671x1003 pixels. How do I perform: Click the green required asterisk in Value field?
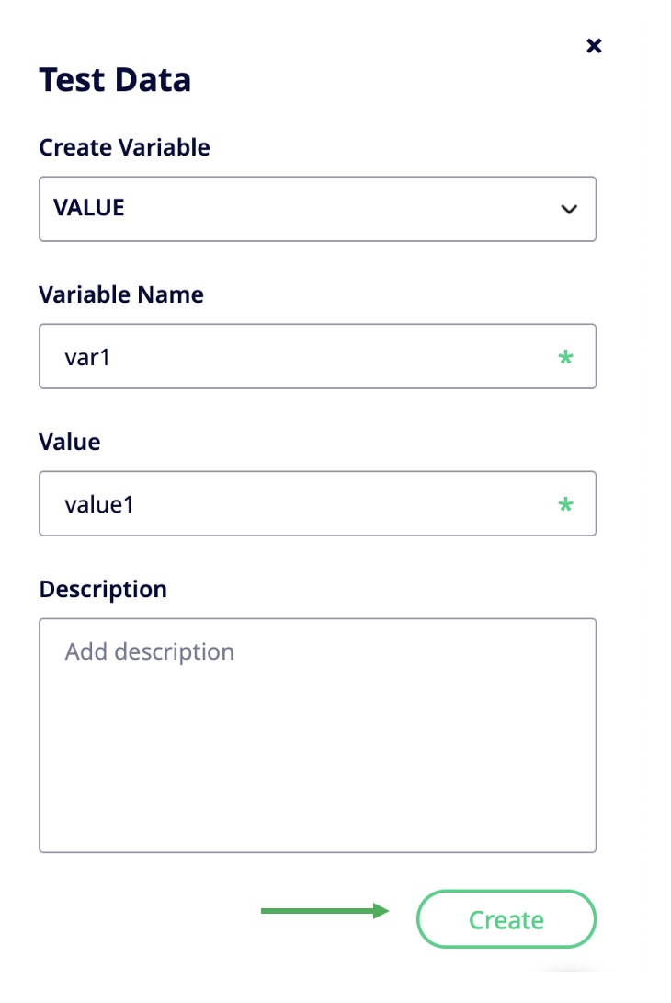[565, 504]
